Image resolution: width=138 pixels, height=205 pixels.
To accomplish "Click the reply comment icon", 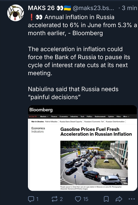I will click(31, 199).
